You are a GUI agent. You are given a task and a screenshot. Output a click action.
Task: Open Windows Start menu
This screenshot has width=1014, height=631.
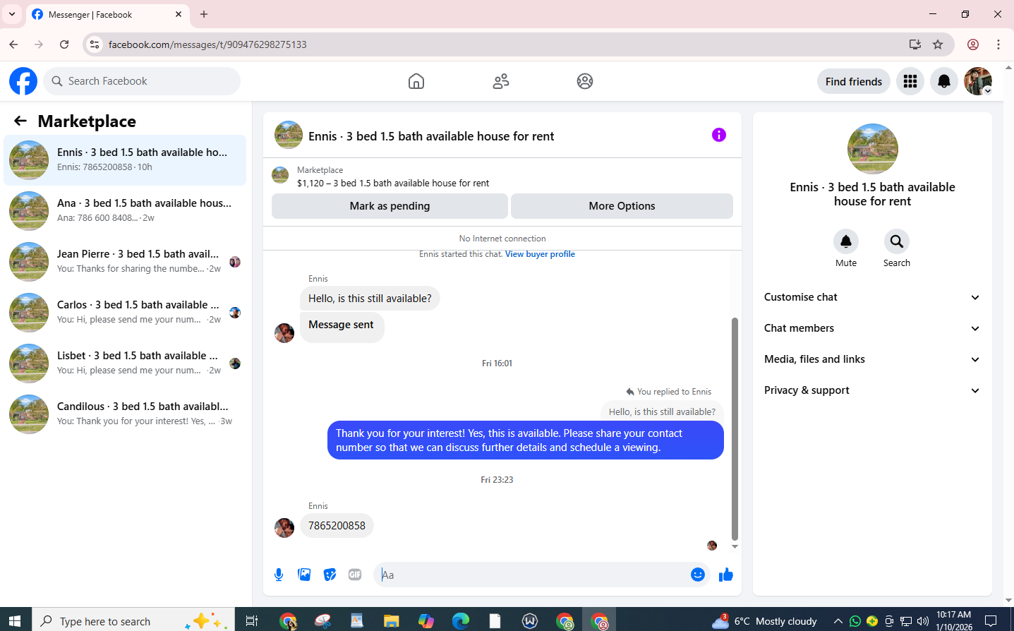pyautogui.click(x=14, y=621)
